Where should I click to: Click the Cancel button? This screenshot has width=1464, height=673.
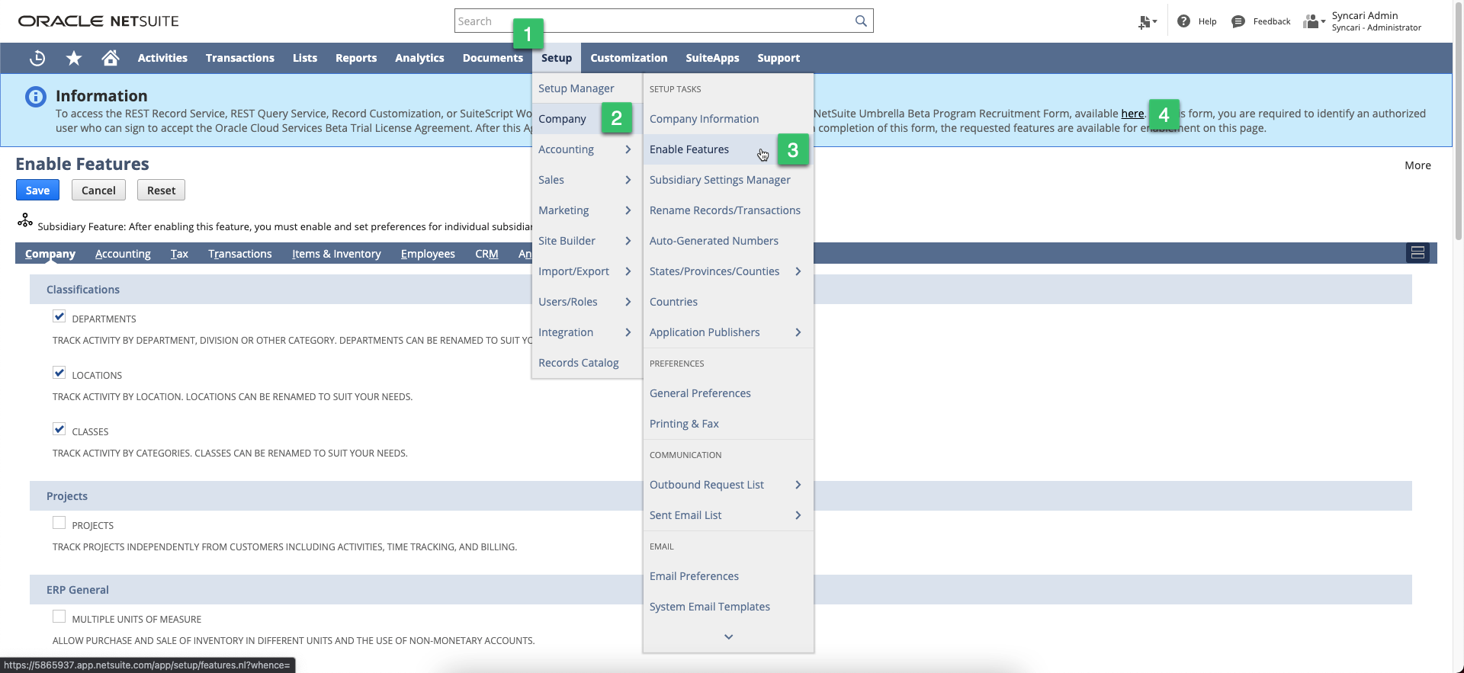(x=98, y=191)
